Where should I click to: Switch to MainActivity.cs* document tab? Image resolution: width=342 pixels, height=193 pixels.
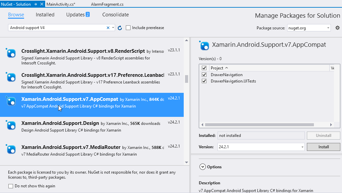[x=61, y=4]
